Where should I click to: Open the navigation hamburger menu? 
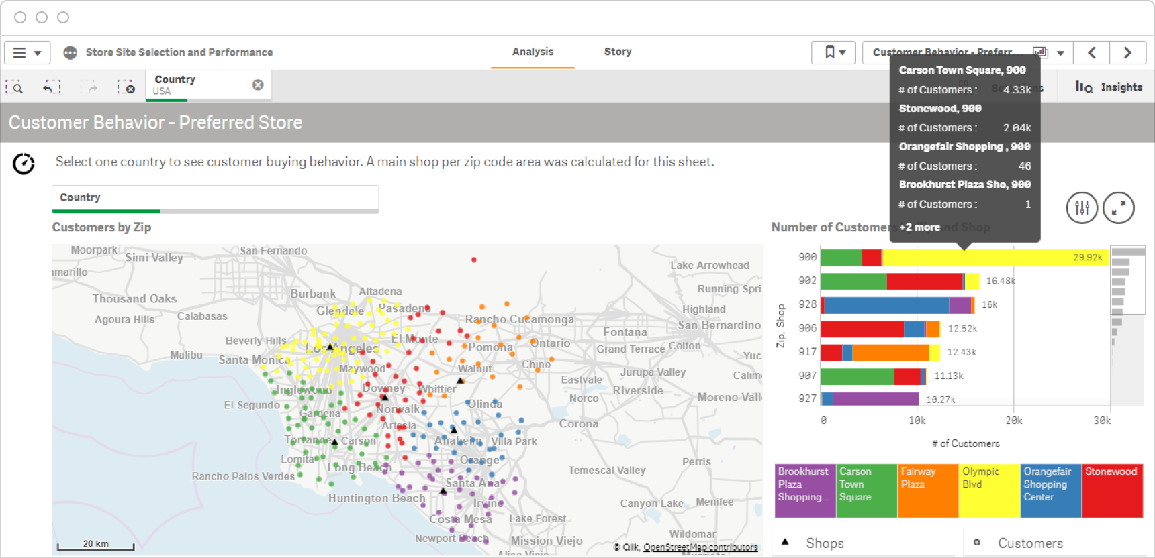[x=28, y=52]
